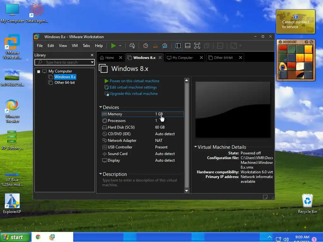This screenshot has width=323, height=242.
Task: Close the Home tab
Action: tap(121, 58)
